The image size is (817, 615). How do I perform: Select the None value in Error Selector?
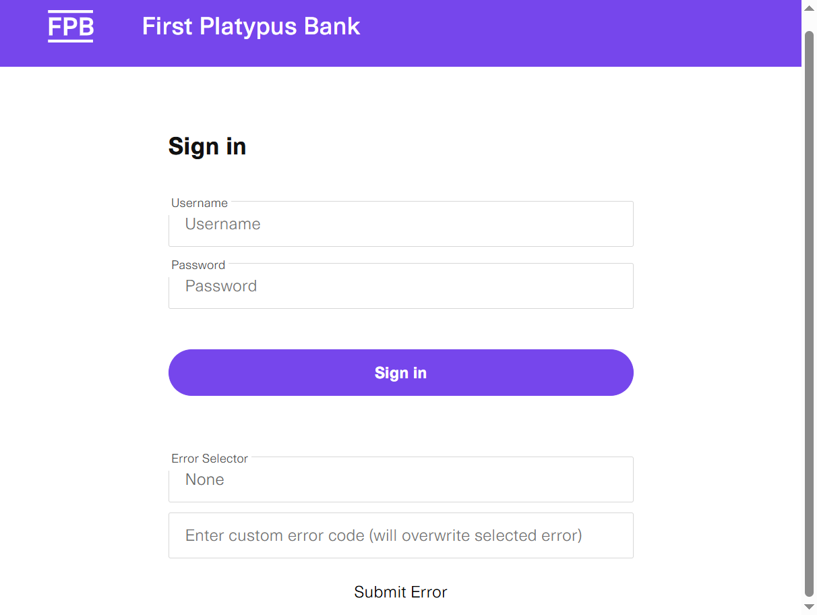[205, 480]
